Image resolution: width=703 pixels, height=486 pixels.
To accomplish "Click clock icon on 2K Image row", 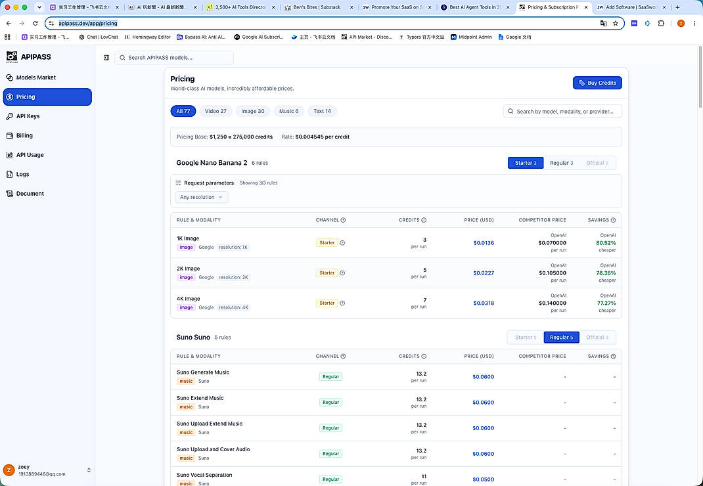I will 342,273.
